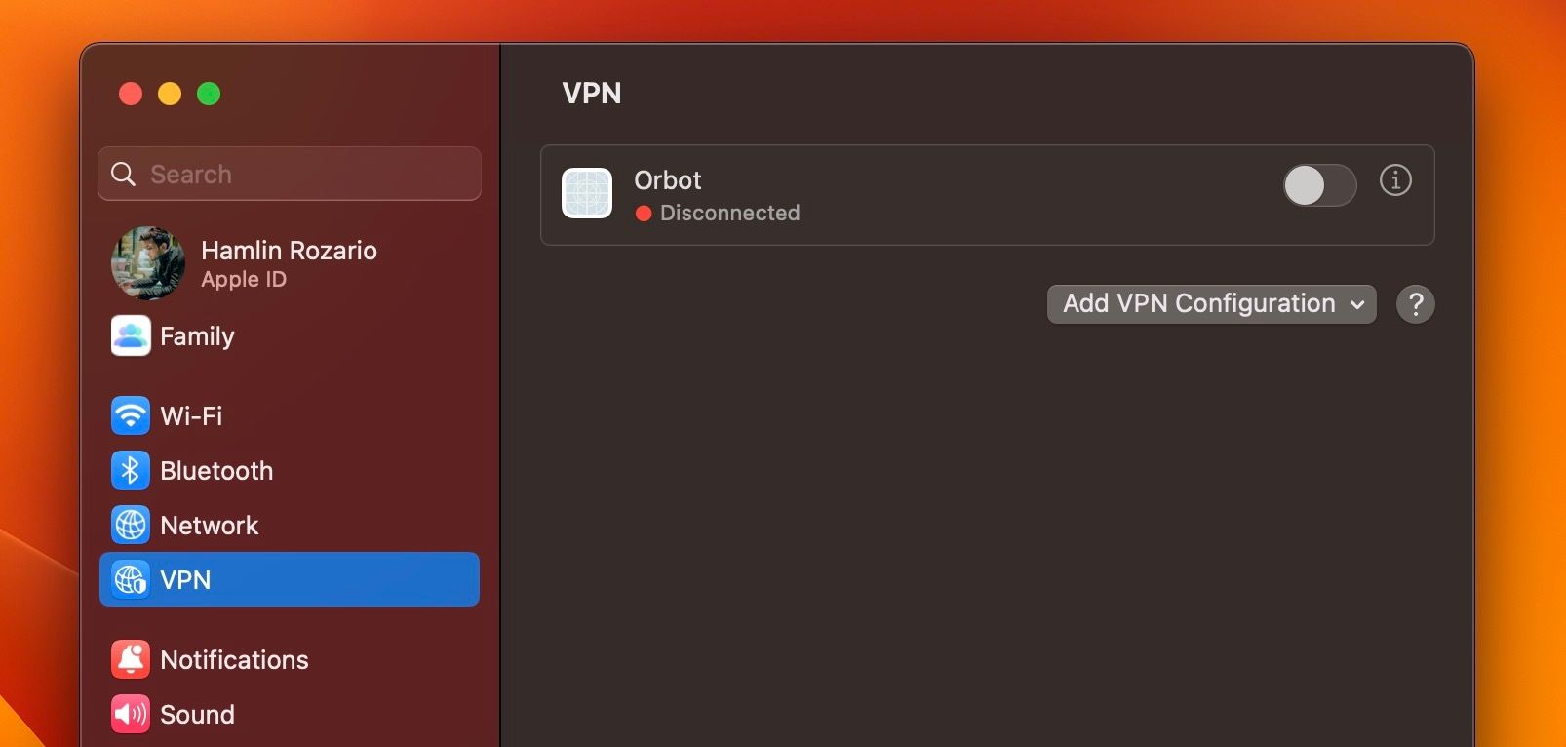Click the Network globe icon
Screen dimensions: 1566x747
click(131, 525)
